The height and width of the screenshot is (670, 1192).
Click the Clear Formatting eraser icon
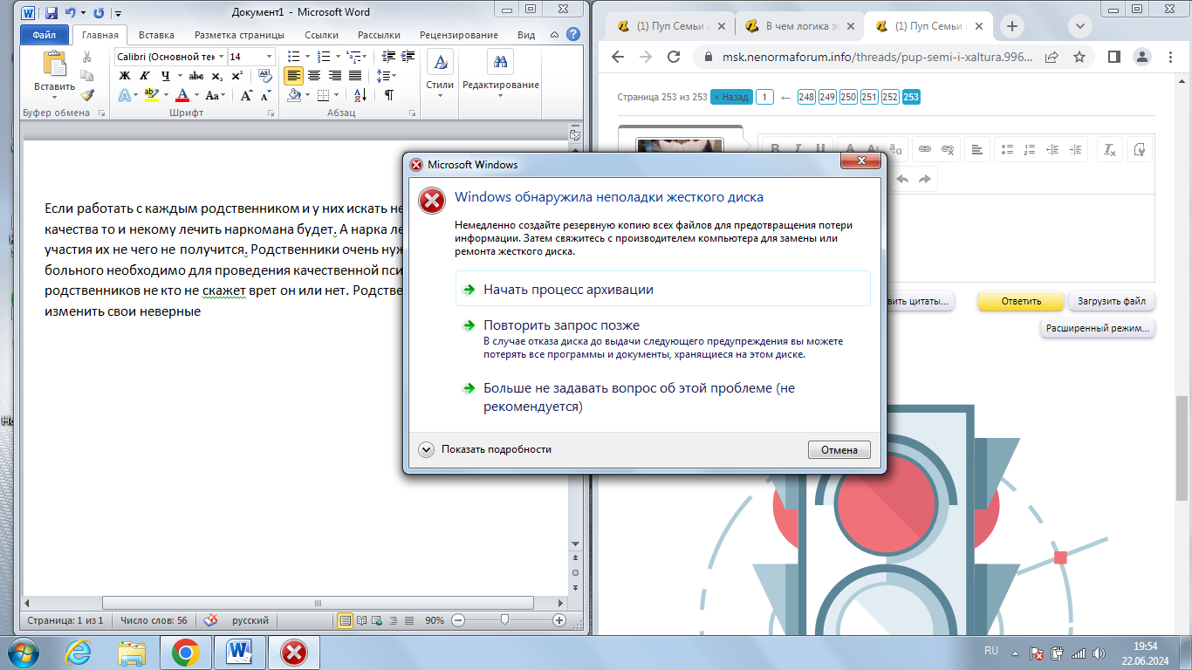pos(264,76)
